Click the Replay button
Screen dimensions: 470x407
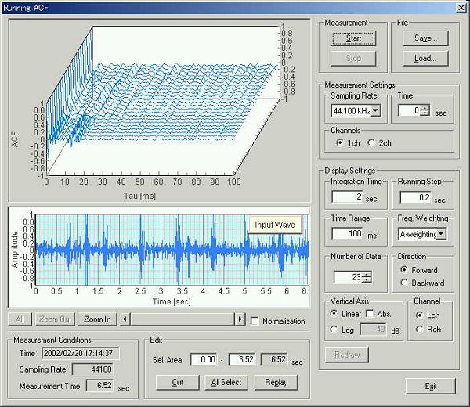click(x=276, y=383)
